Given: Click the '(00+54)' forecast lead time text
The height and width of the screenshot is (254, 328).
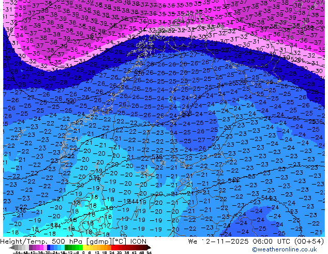Looking at the screenshot, I should click(309, 242).
